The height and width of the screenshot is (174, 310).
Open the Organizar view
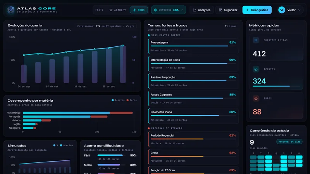pyautogui.click(x=228, y=10)
